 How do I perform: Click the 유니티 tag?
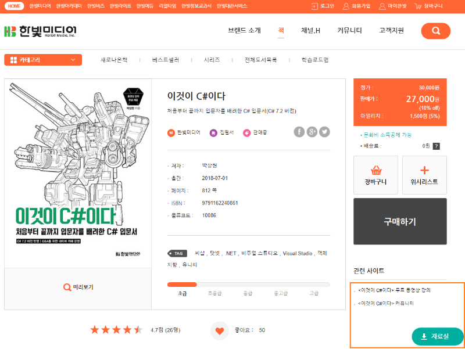pyautogui.click(x=190, y=265)
